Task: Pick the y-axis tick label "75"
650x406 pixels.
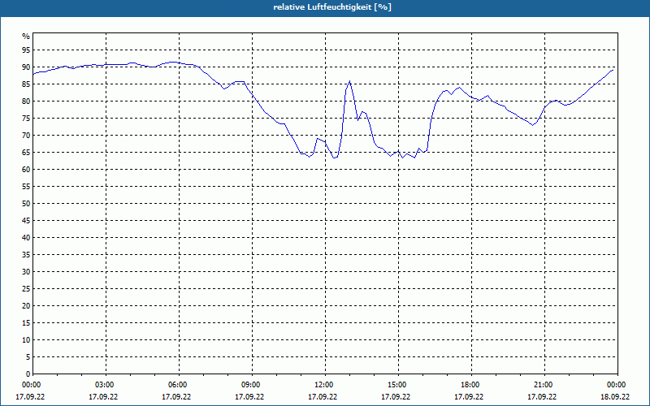Action: [x=26, y=118]
